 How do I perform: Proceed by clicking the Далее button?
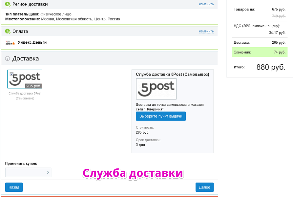pyautogui.click(x=204, y=187)
